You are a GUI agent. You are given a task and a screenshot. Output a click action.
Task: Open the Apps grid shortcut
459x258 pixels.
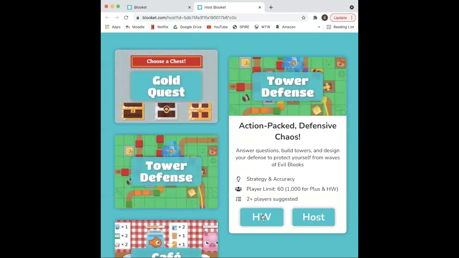(113, 27)
